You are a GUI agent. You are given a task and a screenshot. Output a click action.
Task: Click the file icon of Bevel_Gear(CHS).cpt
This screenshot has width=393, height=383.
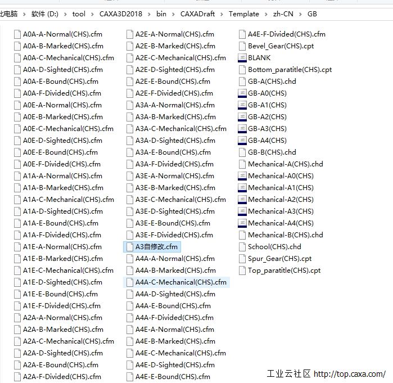point(242,46)
